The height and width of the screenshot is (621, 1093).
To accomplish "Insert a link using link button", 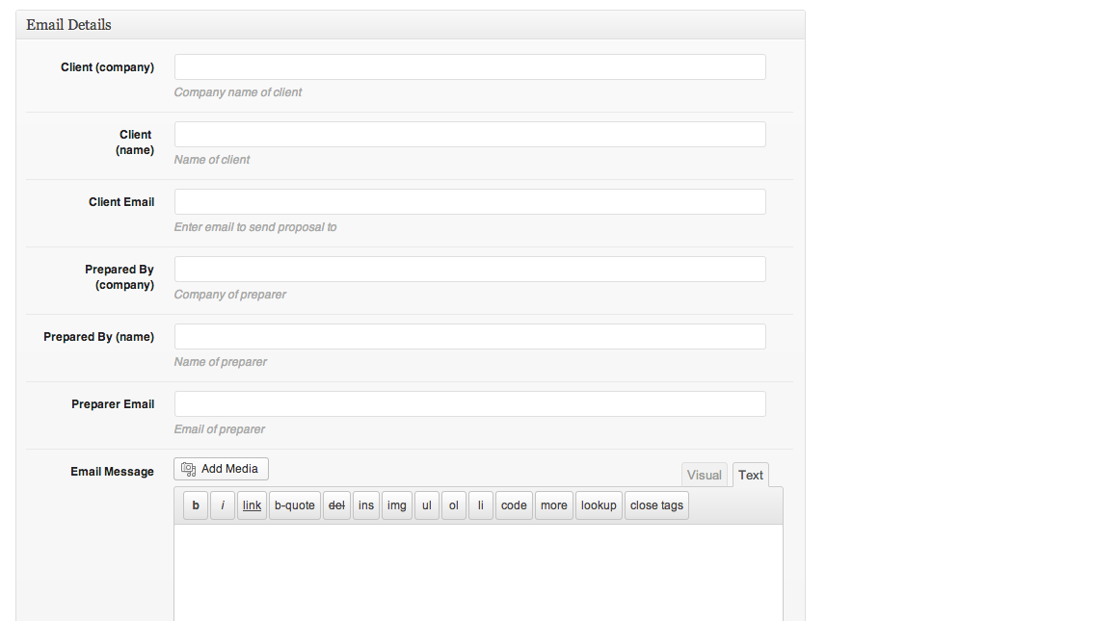I will pos(252,505).
